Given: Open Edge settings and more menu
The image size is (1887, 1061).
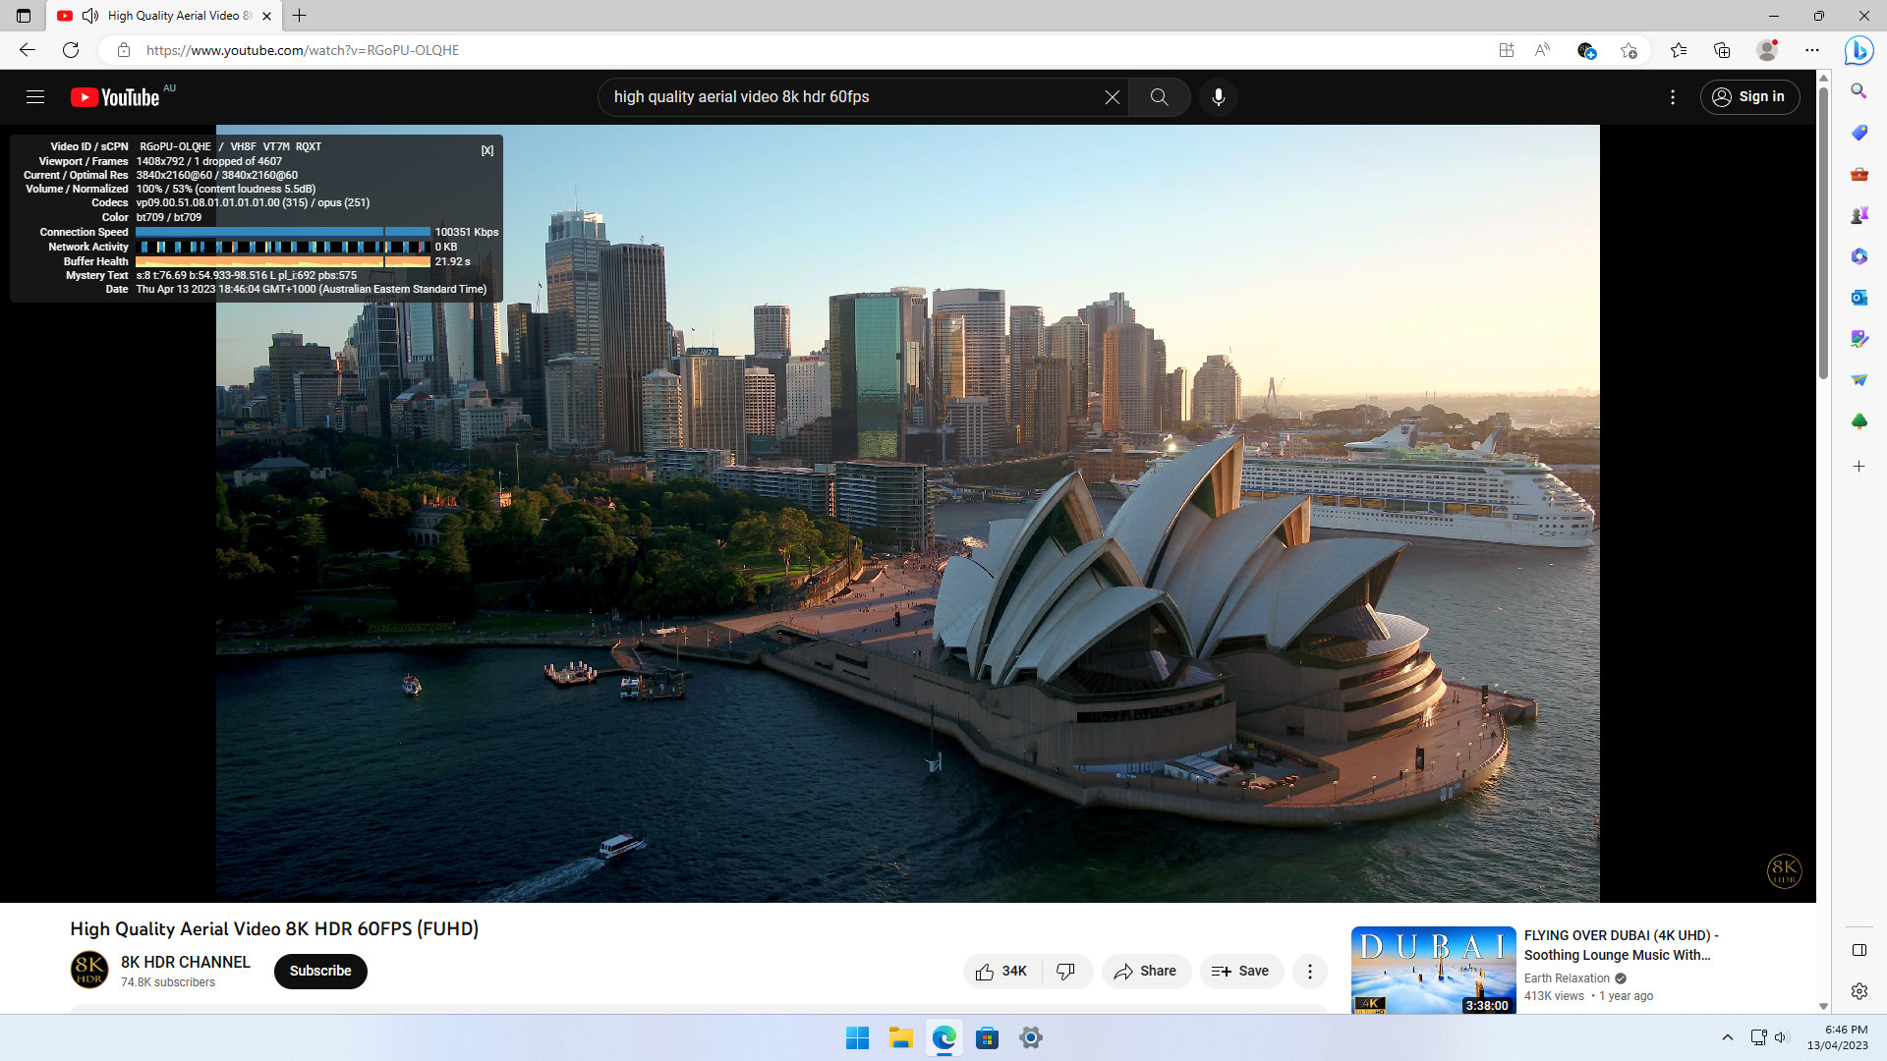Looking at the screenshot, I should pyautogui.click(x=1811, y=50).
